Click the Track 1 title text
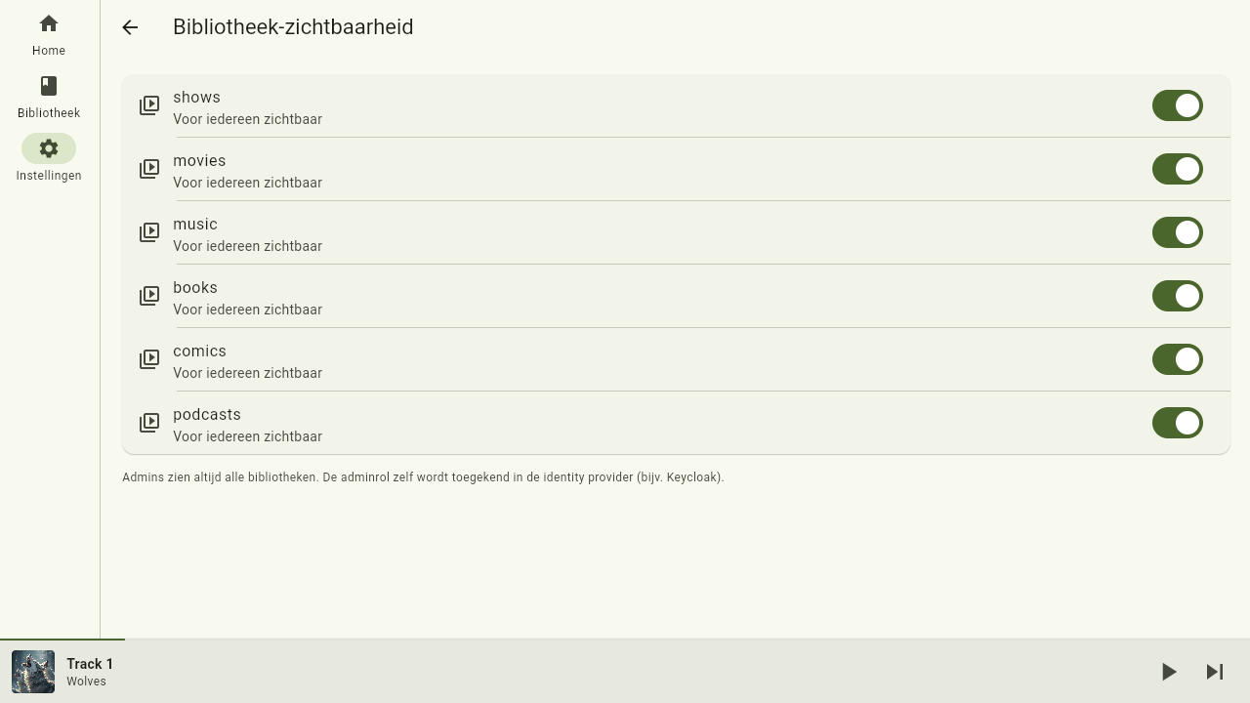This screenshot has height=703, width=1250. pos(90,664)
